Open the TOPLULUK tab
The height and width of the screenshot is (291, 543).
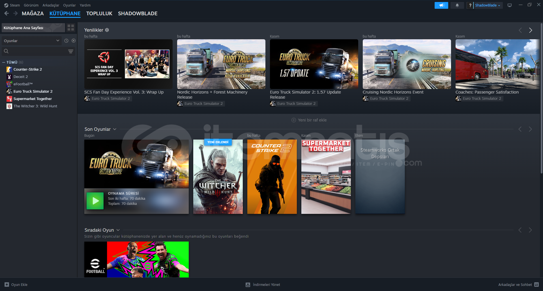(x=99, y=14)
